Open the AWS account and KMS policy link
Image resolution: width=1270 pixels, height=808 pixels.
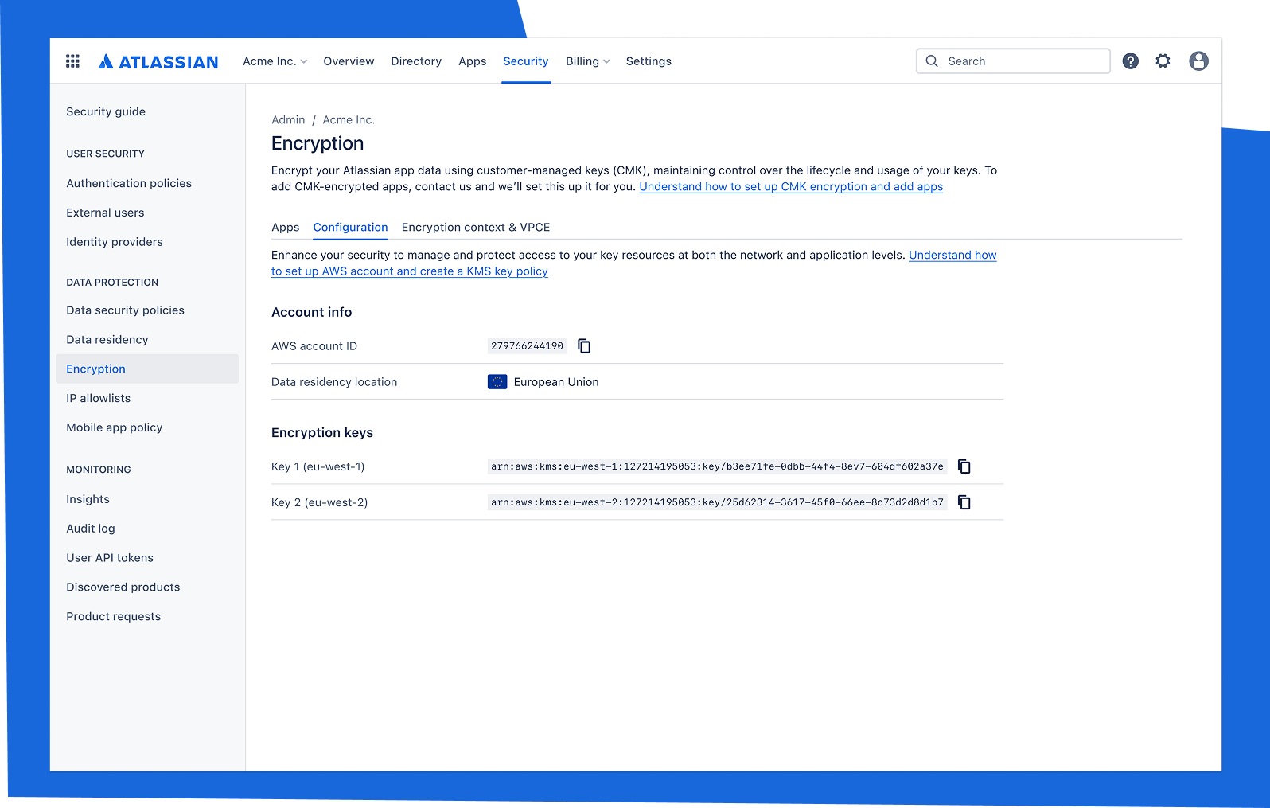[x=409, y=271]
